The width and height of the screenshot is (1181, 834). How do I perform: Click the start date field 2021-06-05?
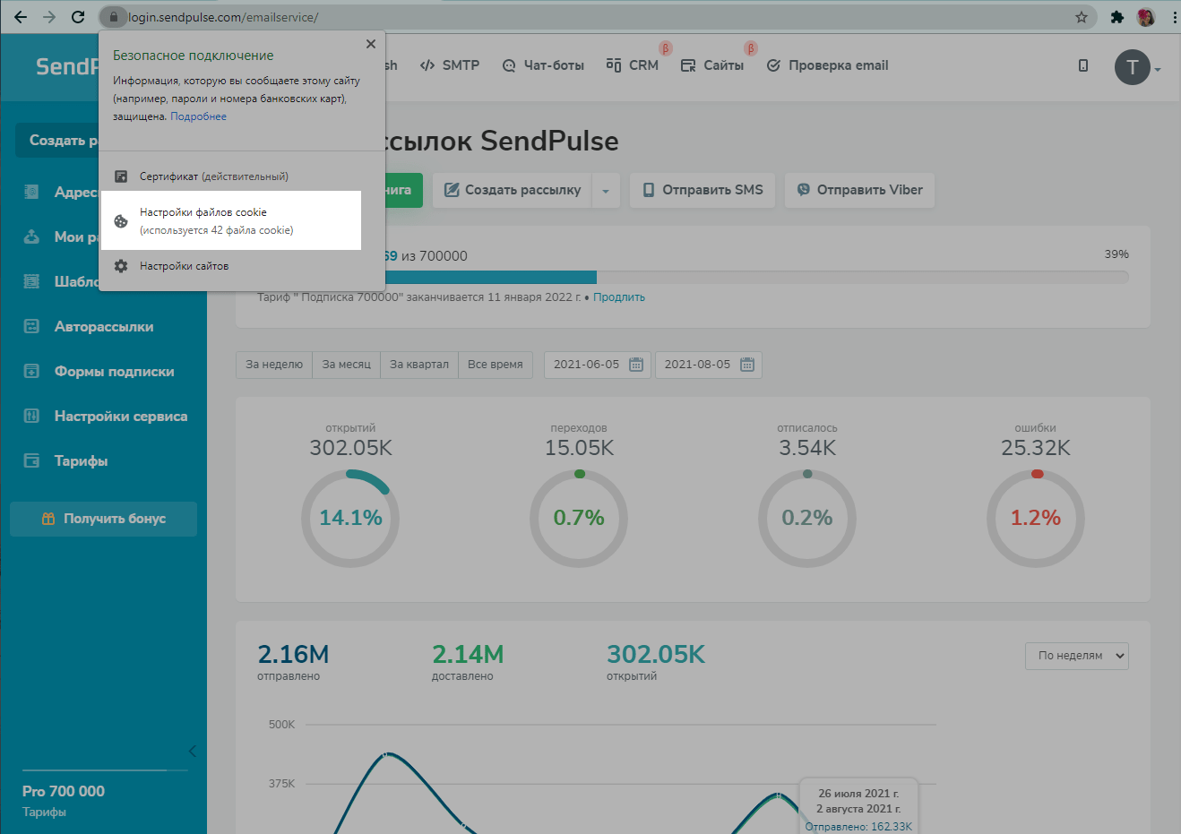(x=597, y=365)
